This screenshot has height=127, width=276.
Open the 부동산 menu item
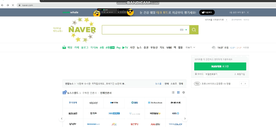154,48
